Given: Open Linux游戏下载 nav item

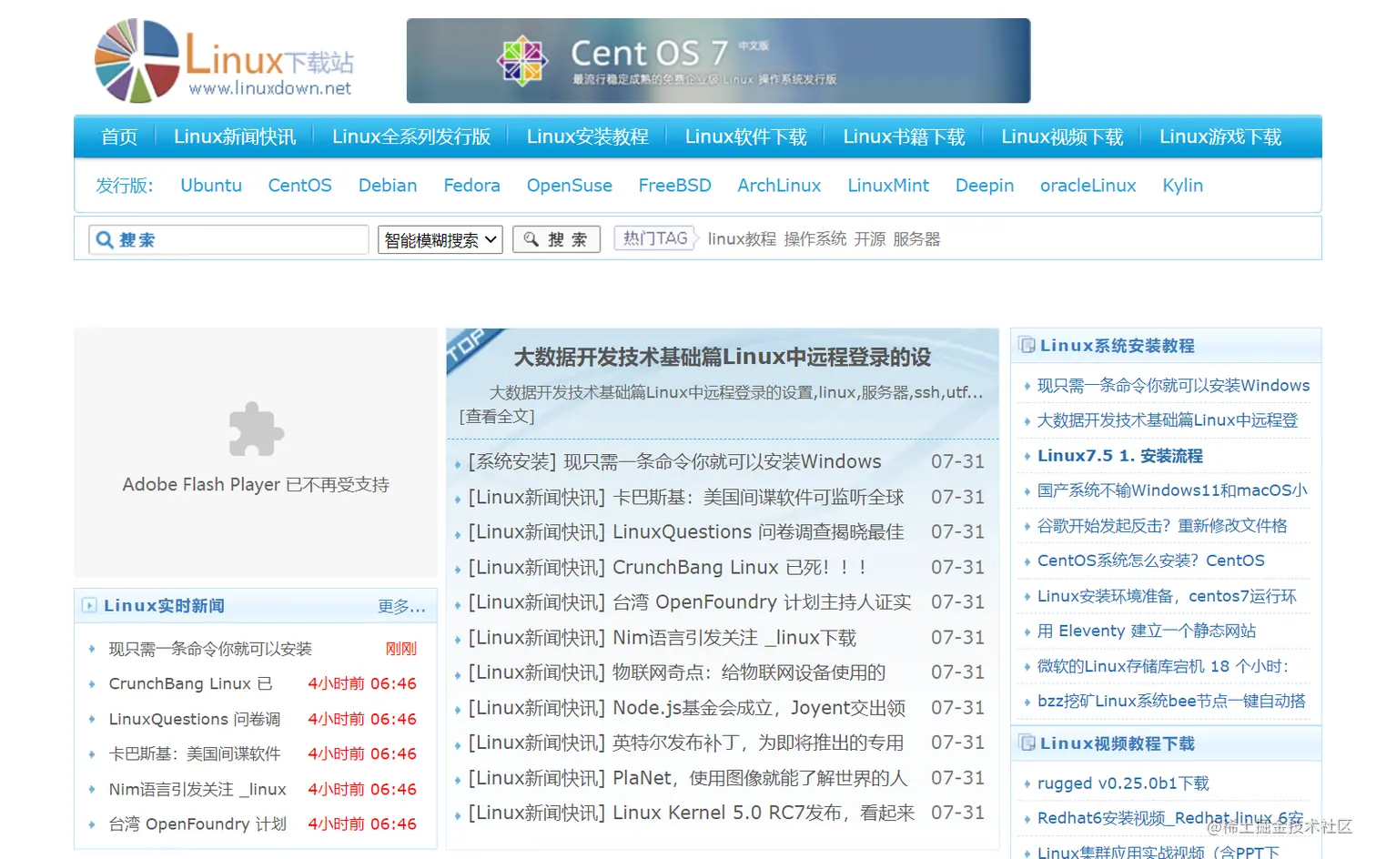Looking at the screenshot, I should [x=1220, y=136].
